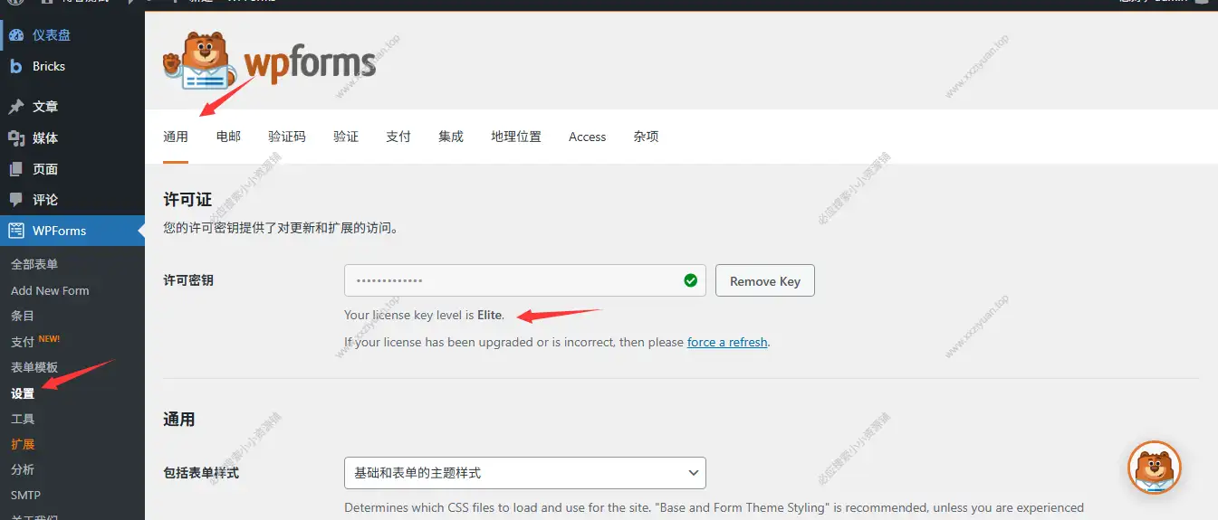Click the Remove Key button
The height and width of the screenshot is (520, 1218).
(x=765, y=280)
